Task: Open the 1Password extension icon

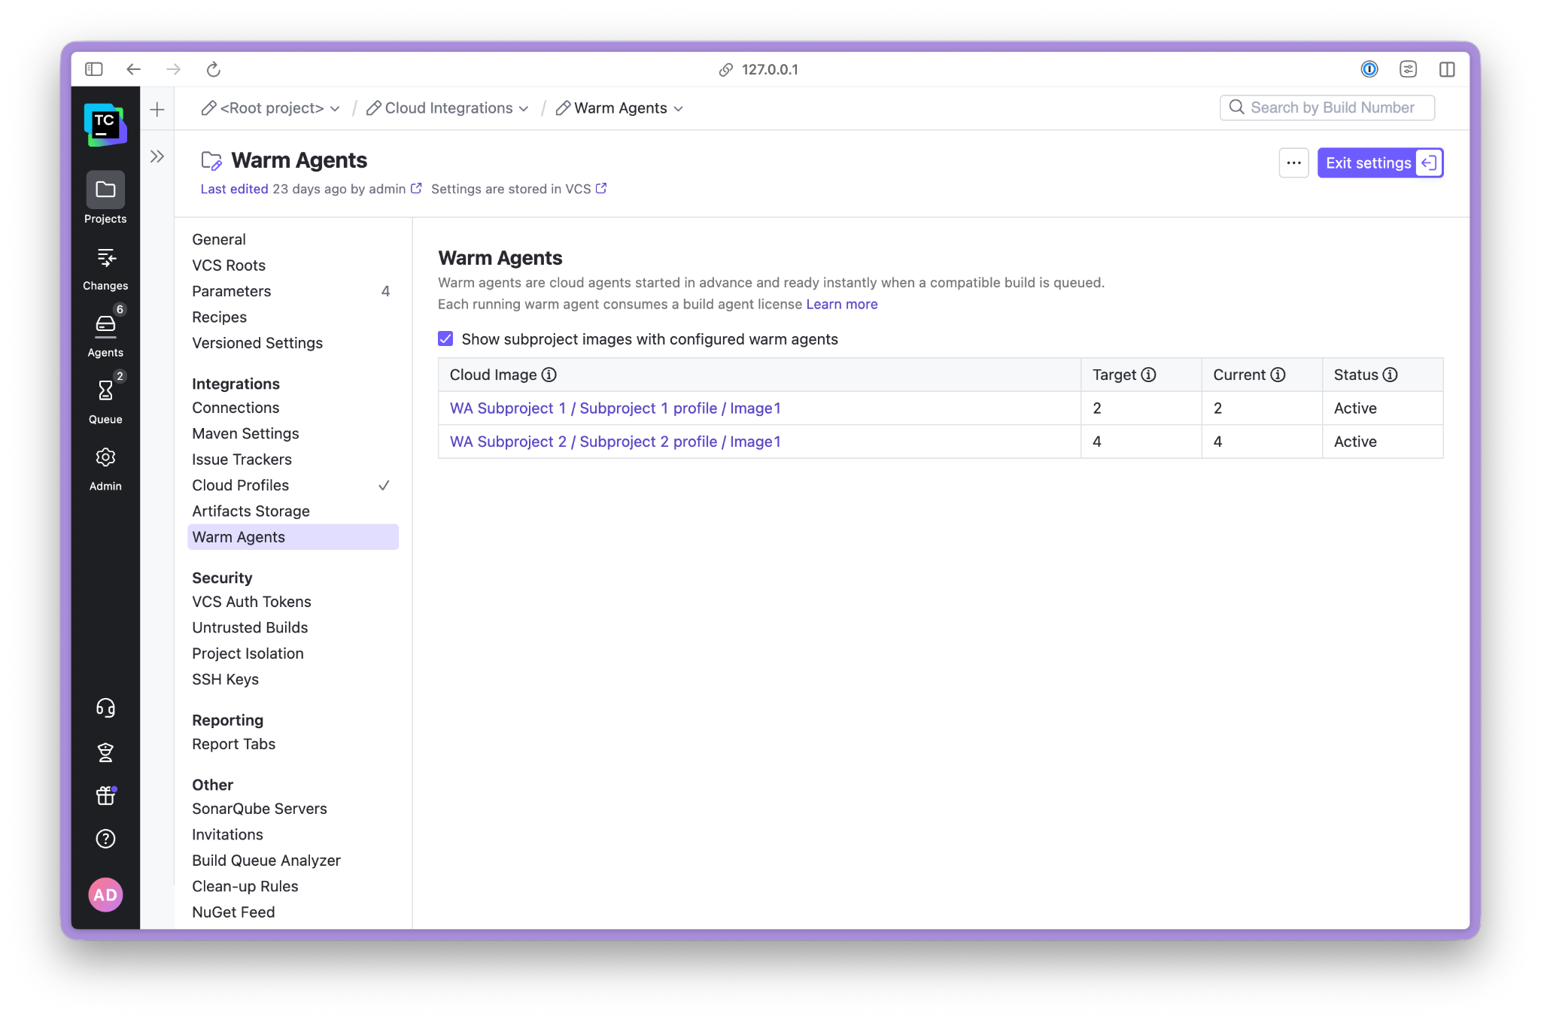Action: click(x=1369, y=69)
